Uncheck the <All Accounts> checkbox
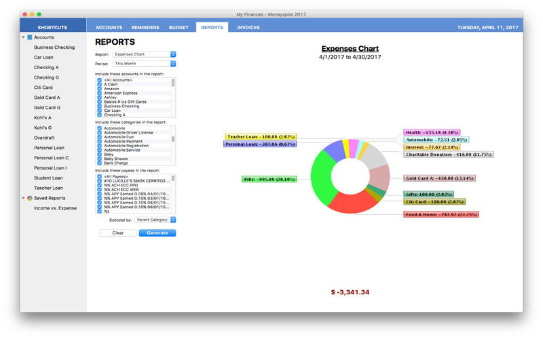 pyautogui.click(x=99, y=80)
